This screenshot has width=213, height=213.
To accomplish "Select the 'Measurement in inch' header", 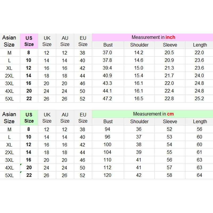I will pyautogui.click(x=153, y=37).
